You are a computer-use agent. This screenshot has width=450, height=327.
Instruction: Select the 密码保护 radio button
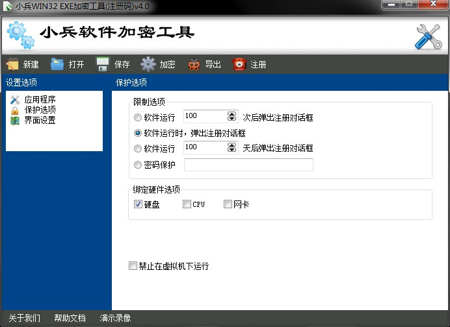click(x=137, y=165)
